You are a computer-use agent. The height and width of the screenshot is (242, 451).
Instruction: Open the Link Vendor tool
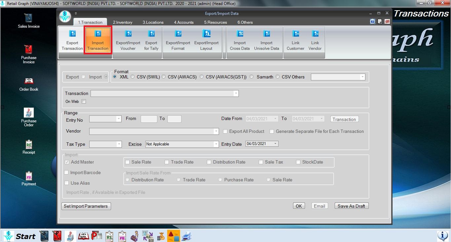(315, 40)
